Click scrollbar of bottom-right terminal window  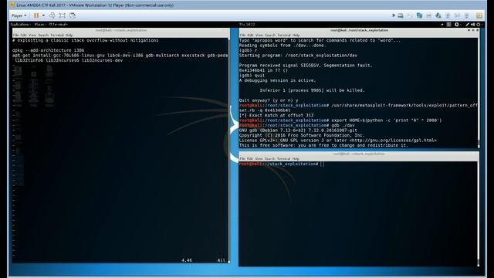(x=479, y=214)
